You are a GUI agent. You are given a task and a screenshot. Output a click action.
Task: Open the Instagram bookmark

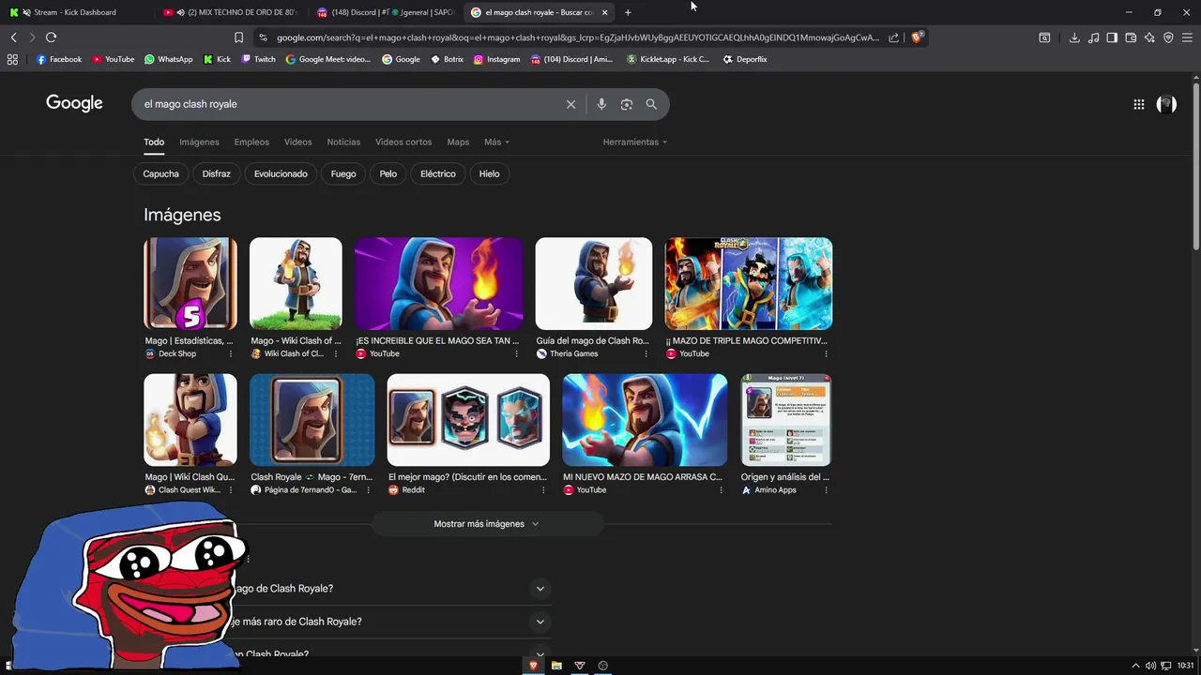point(496,59)
